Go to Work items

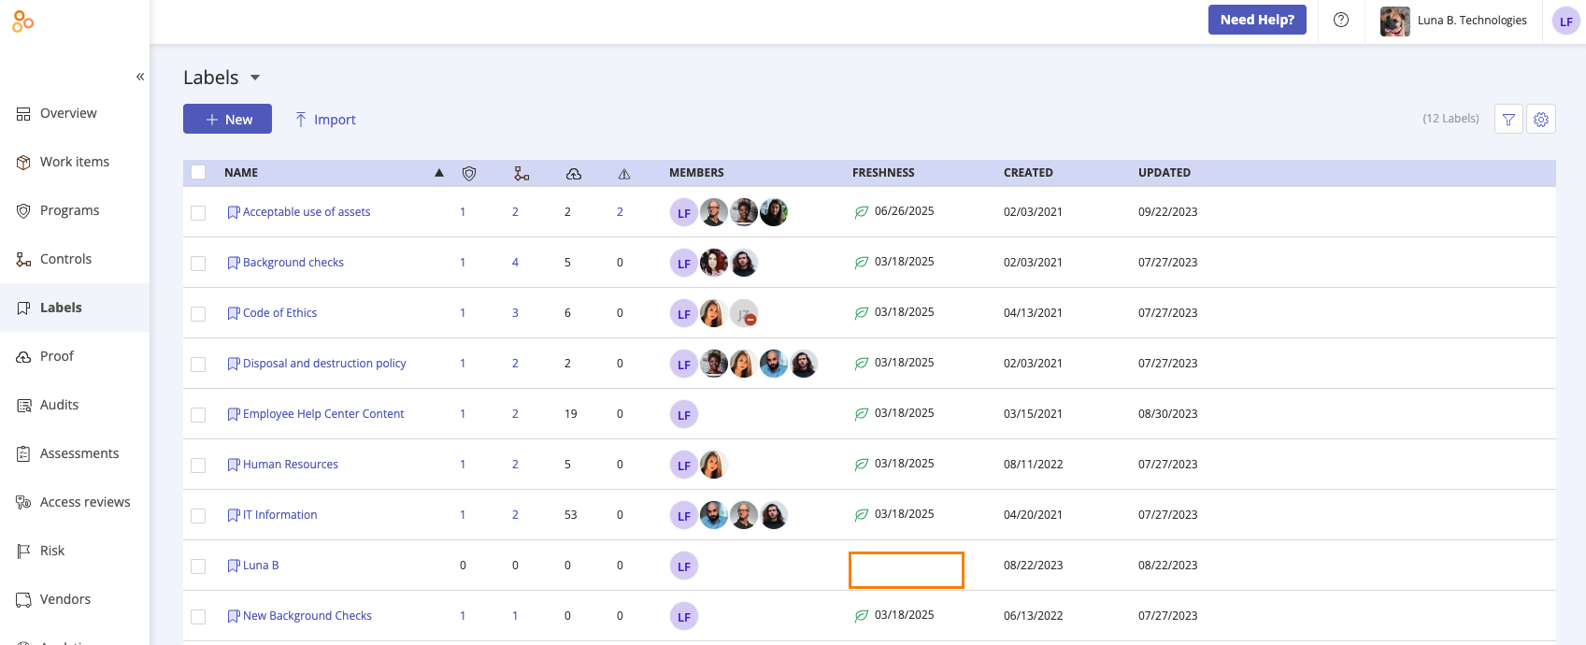pos(75,162)
